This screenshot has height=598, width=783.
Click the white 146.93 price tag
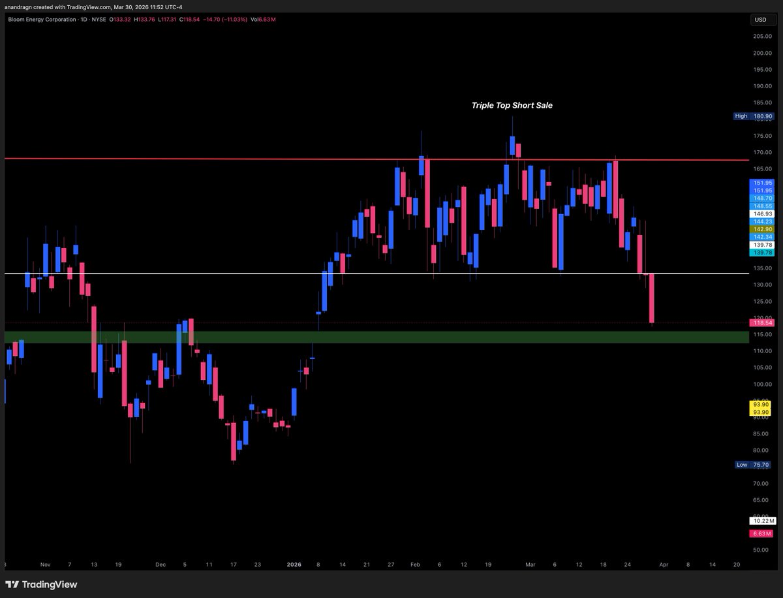[x=762, y=213]
